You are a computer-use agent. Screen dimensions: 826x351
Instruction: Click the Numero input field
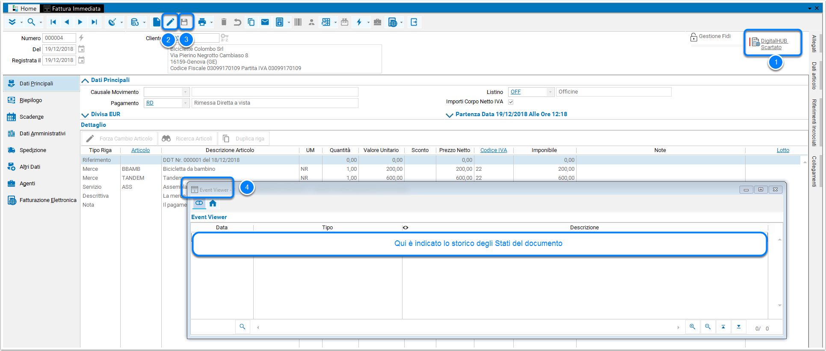pos(59,38)
